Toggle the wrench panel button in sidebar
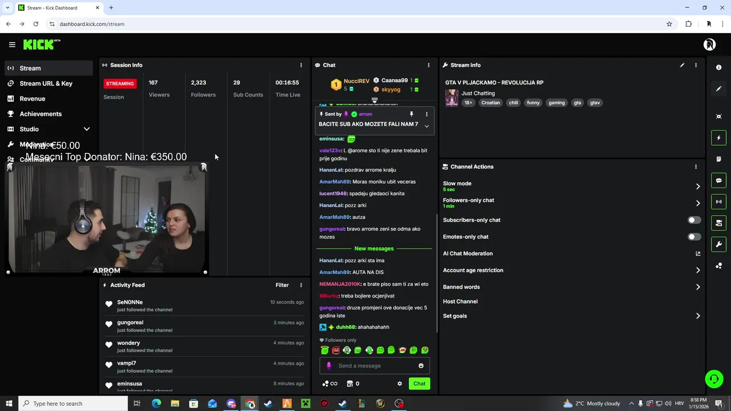Screen dimensions: 731x411 (x=718, y=244)
